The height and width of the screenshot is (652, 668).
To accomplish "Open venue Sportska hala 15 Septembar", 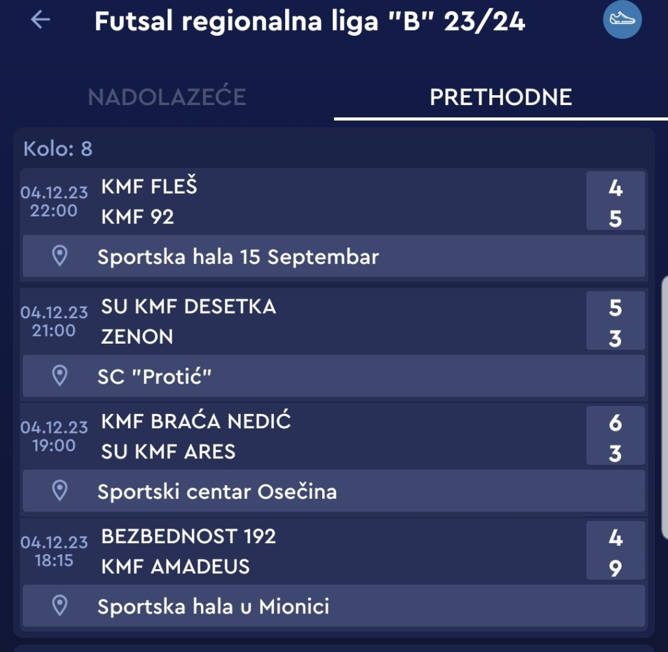I will pos(238,256).
